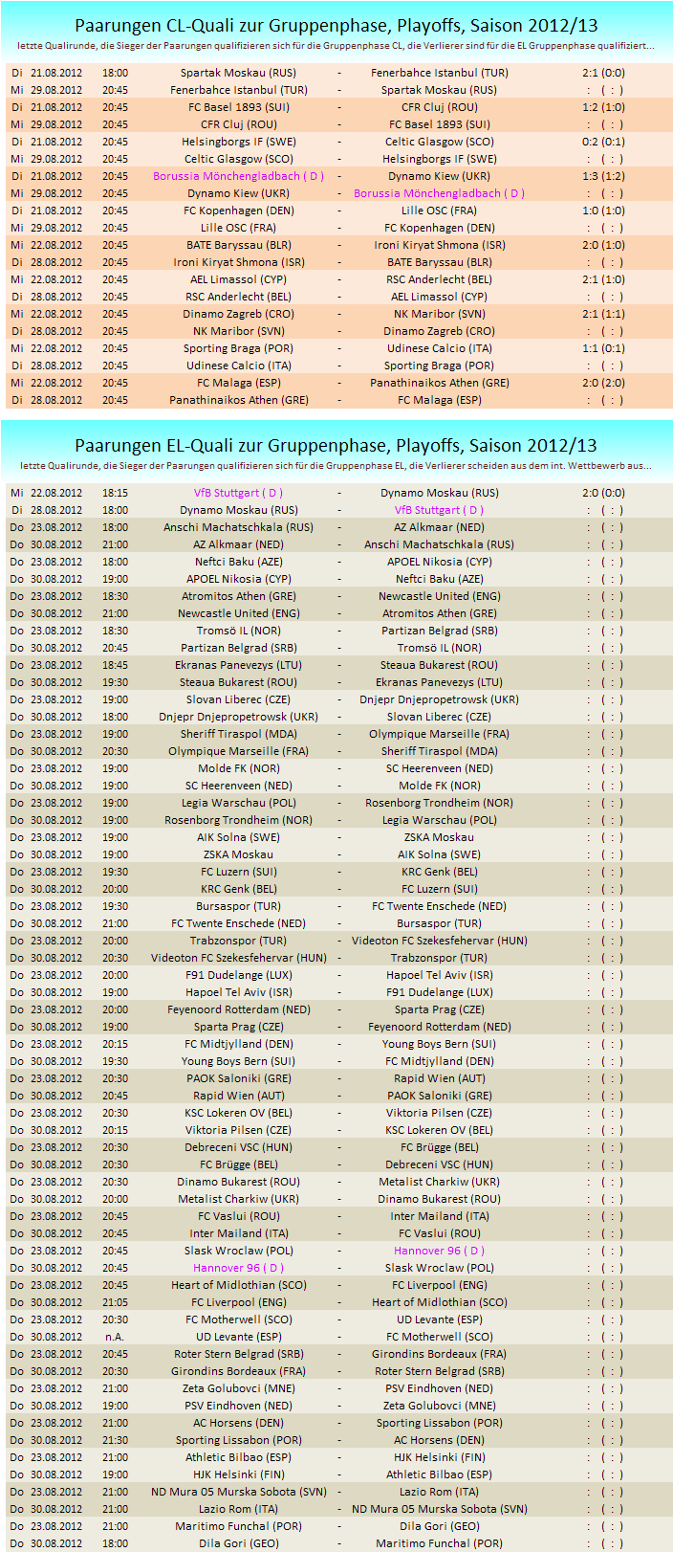Click away team PSV Eindhoven (NED) on 23.08.2012
The width and height of the screenshot is (673, 1552).
coord(439,1388)
